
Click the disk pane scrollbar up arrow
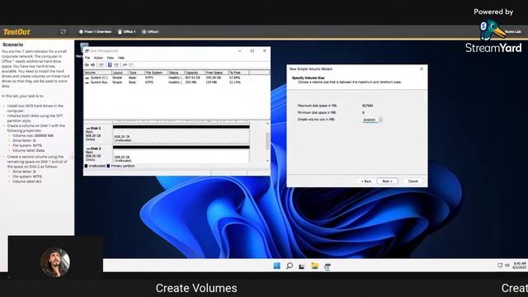pos(267,124)
